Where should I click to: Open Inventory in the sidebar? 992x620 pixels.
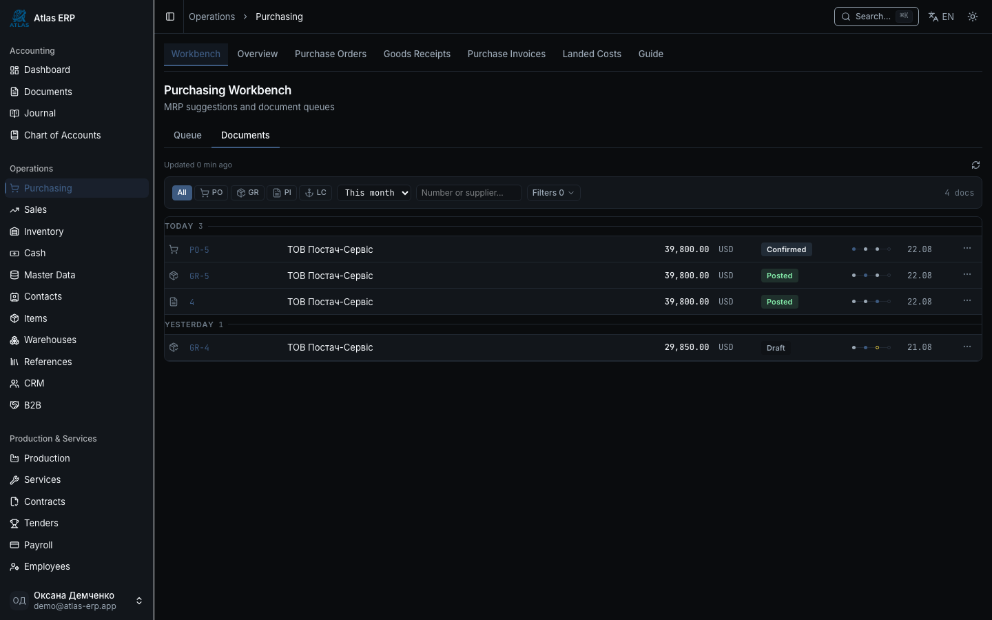76,231
